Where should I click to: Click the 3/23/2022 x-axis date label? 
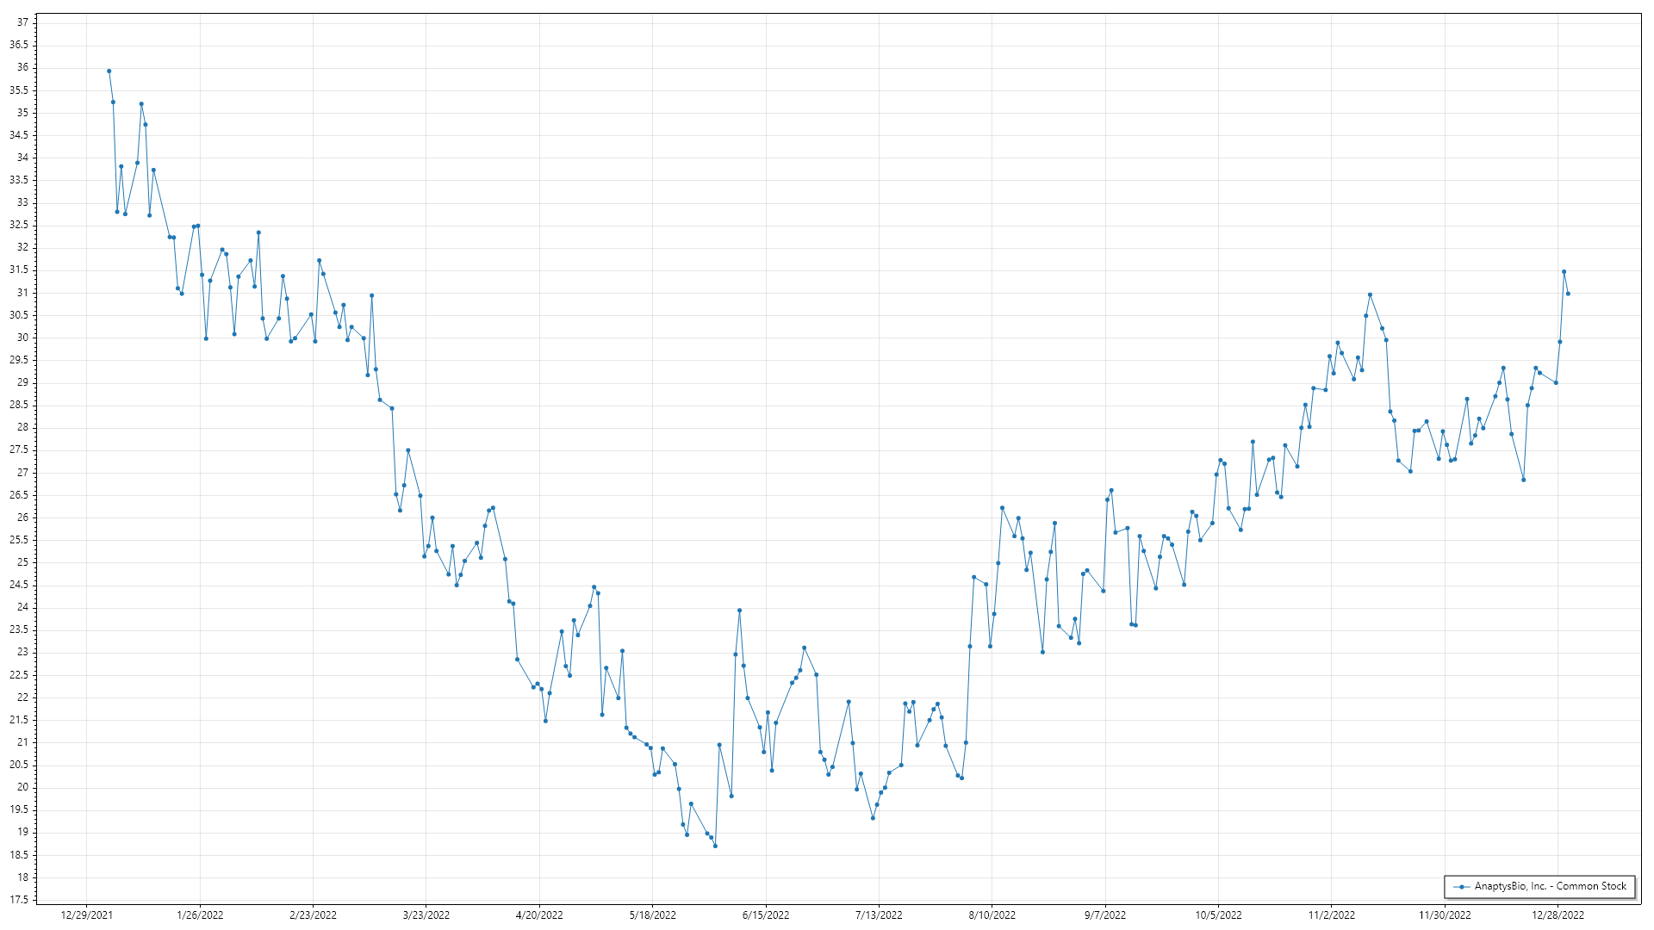[426, 914]
